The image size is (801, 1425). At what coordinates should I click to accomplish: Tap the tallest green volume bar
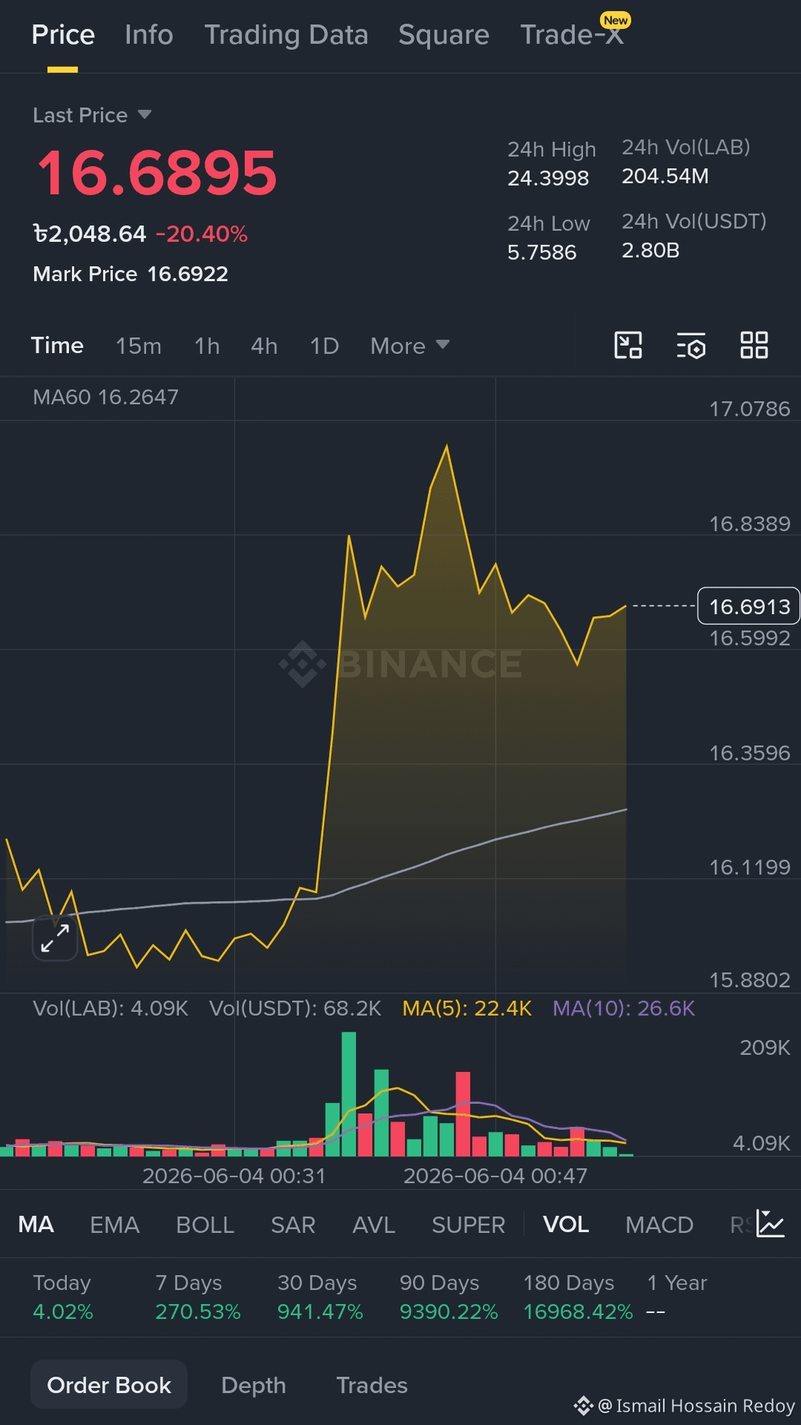[x=349, y=1094]
